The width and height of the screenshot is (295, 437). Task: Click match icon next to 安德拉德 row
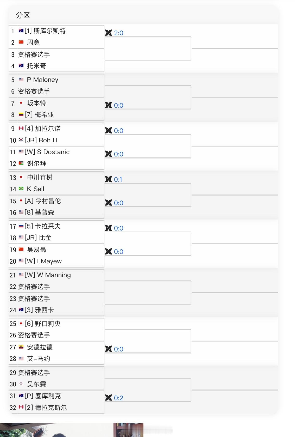click(109, 349)
